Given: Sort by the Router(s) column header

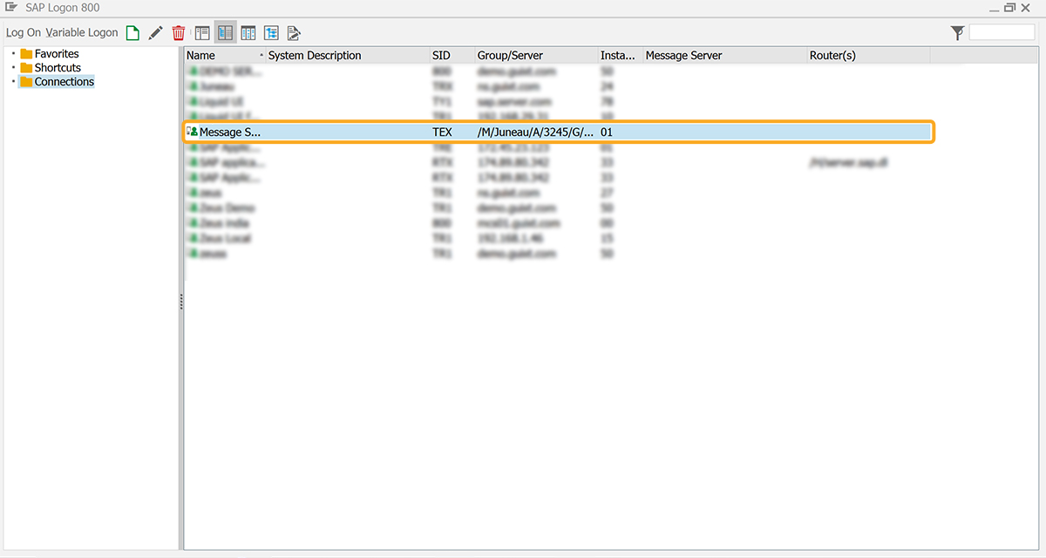Looking at the screenshot, I should tap(869, 55).
